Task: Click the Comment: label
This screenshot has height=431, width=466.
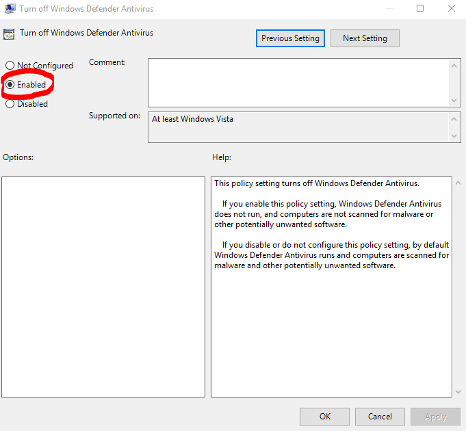Action: point(107,62)
